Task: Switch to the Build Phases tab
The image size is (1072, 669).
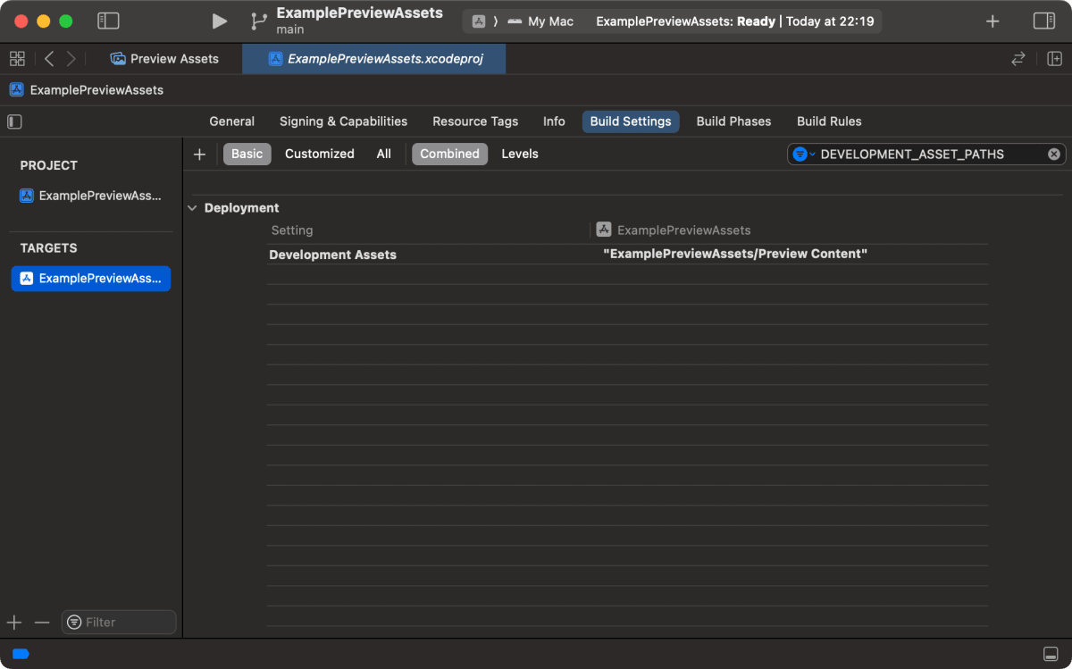Action: click(733, 121)
